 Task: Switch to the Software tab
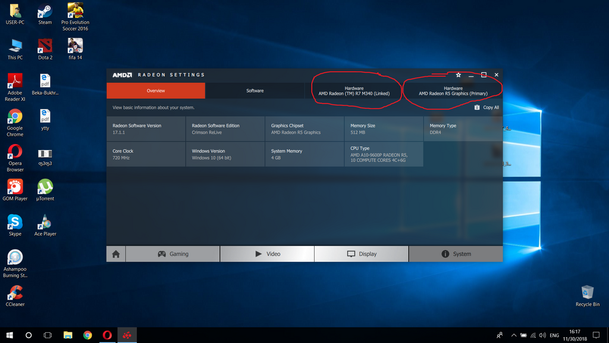pyautogui.click(x=255, y=91)
